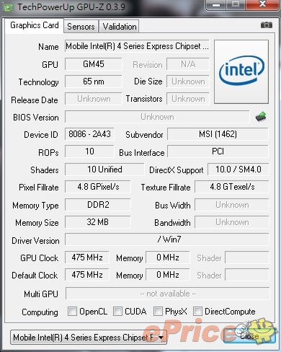The width and height of the screenshot is (281, 352).
Task: Toggle the DirectCompute checkbox
Action: 197,312
